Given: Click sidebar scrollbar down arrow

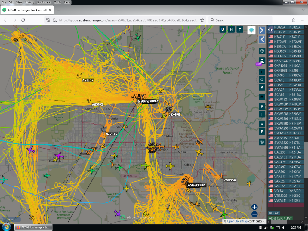Looking at the screenshot, I should (306, 218).
